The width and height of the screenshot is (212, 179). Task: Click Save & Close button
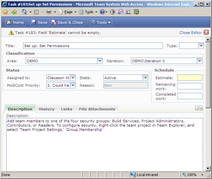pyautogui.click(x=68, y=22)
